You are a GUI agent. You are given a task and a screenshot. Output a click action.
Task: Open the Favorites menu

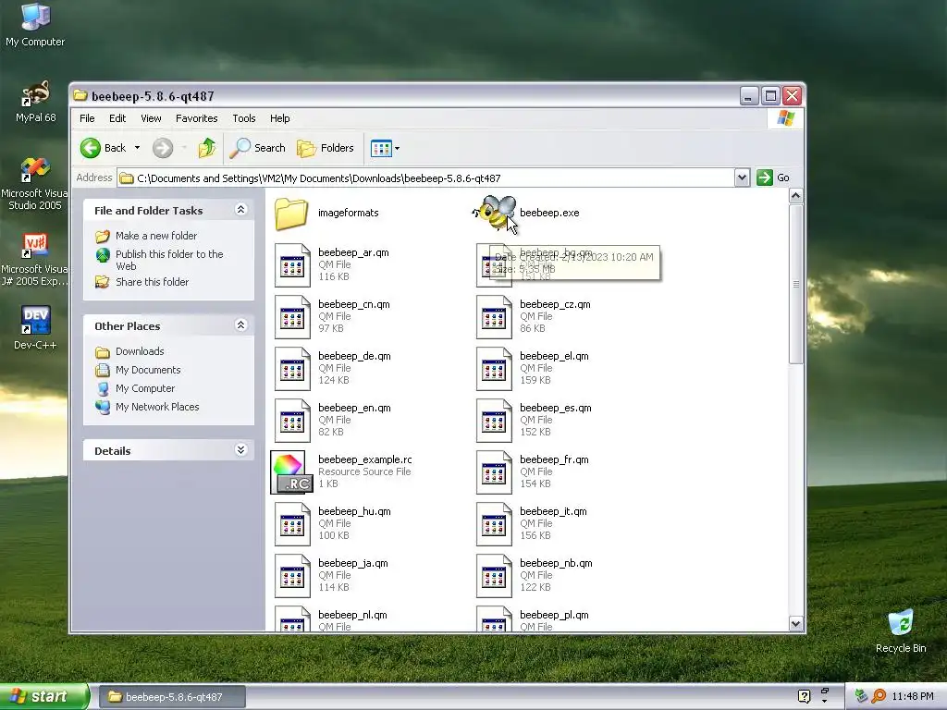coord(196,118)
